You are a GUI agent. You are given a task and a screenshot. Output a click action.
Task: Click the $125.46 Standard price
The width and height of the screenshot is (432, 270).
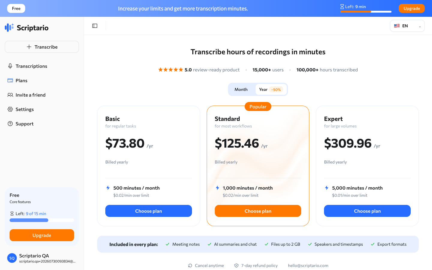point(237,143)
